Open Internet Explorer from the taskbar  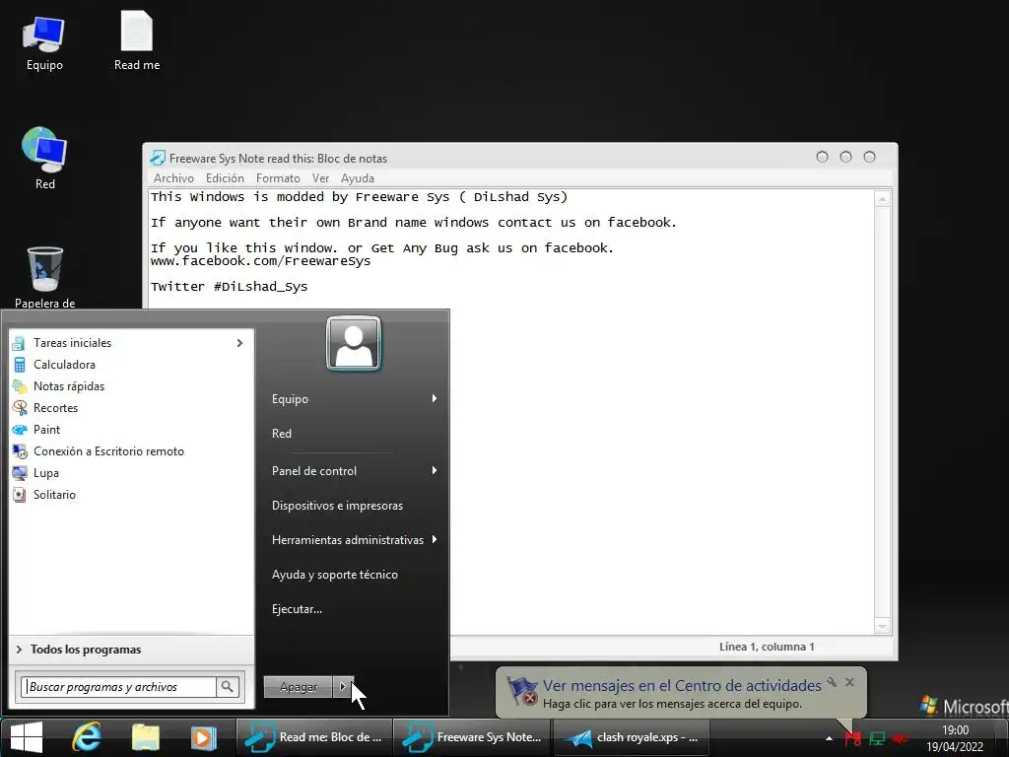pyautogui.click(x=87, y=737)
